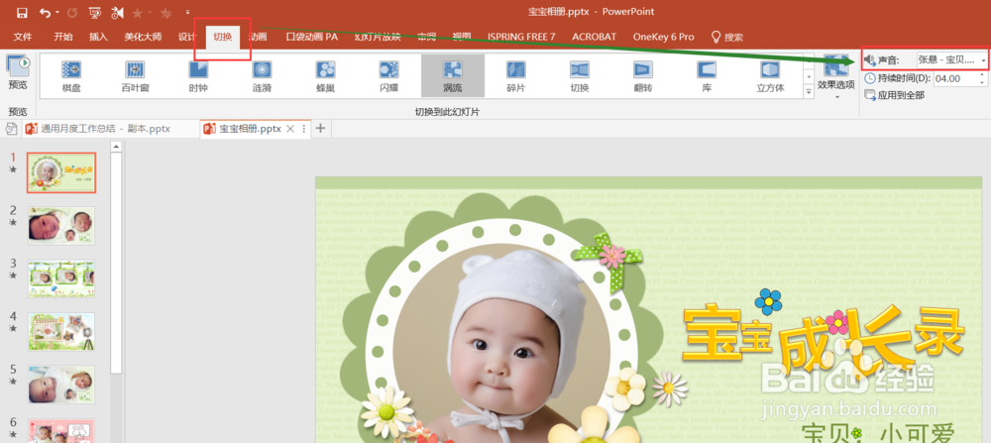Switch to the 插入 ribbon tab
Viewport: 991px width, 443px height.
click(98, 37)
